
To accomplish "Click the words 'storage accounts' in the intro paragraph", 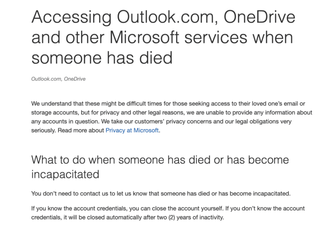I will [x=54, y=113].
